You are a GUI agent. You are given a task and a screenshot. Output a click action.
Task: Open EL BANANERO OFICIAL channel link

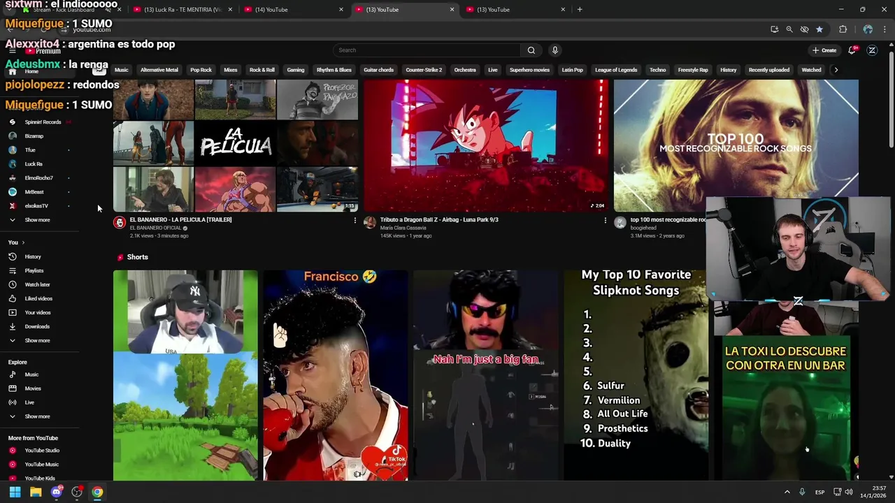coord(155,228)
